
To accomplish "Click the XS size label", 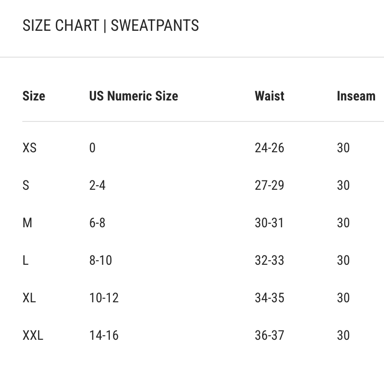I will tap(29, 148).
